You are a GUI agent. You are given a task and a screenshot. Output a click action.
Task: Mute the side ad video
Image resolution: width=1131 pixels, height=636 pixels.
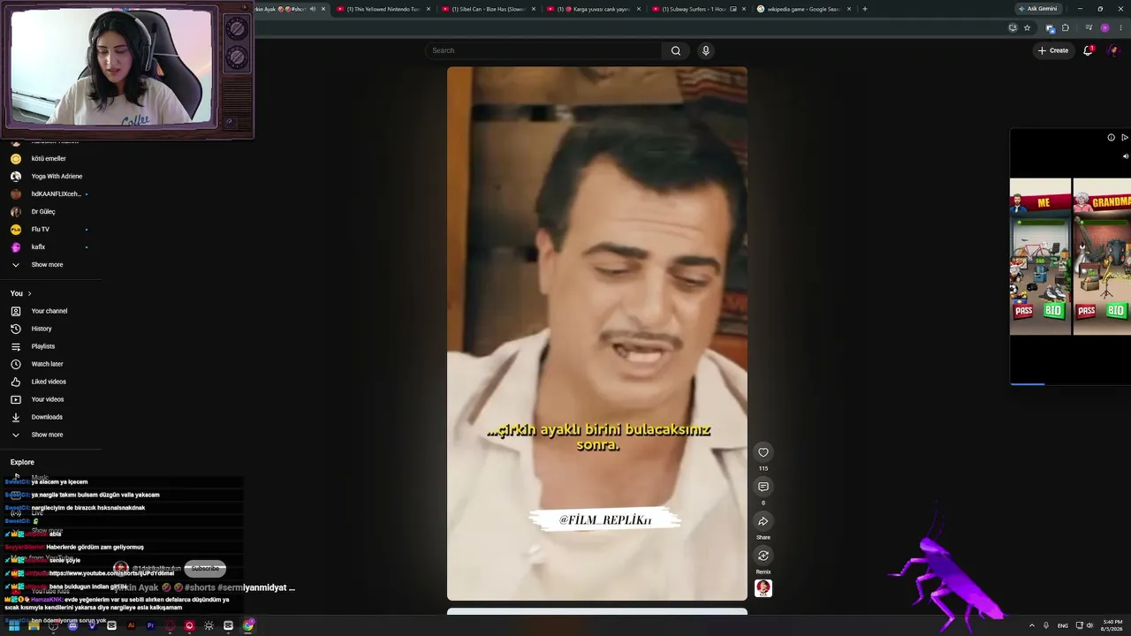click(1126, 156)
